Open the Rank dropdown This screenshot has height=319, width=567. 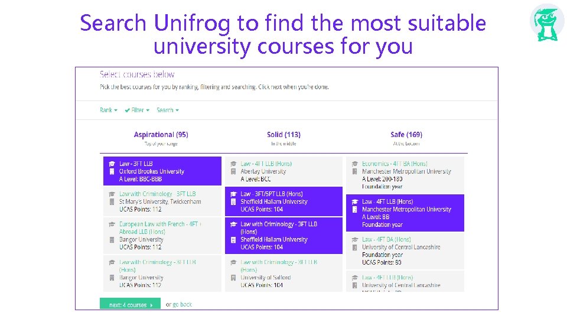[x=109, y=110]
